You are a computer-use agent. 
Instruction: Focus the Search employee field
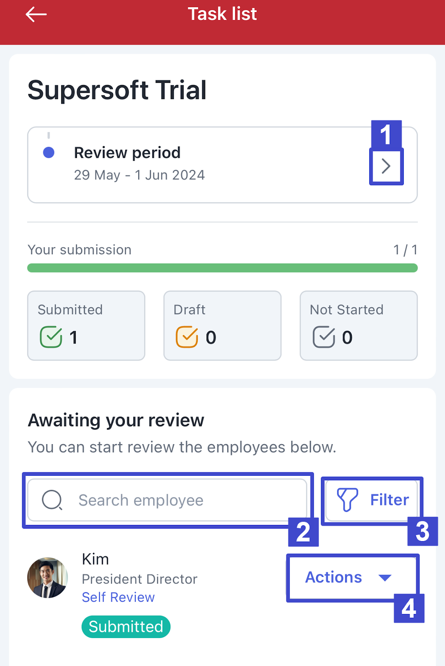(x=167, y=500)
